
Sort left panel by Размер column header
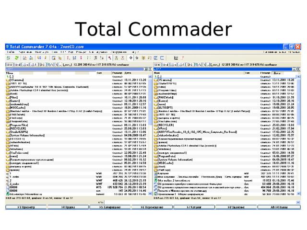pyautogui.click(x=117, y=73)
